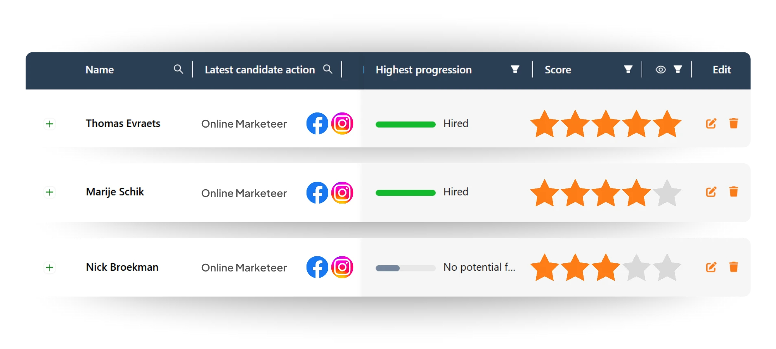Expand the Nick Broekman row with plus

tap(50, 268)
